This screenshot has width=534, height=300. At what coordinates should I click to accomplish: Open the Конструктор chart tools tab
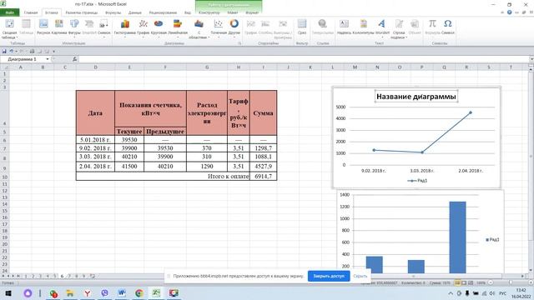click(x=209, y=12)
